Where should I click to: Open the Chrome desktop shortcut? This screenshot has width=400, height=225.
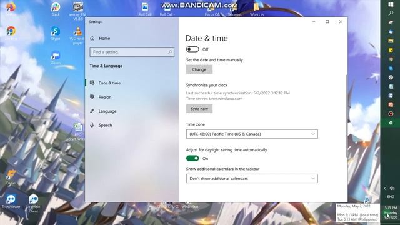pos(11,32)
